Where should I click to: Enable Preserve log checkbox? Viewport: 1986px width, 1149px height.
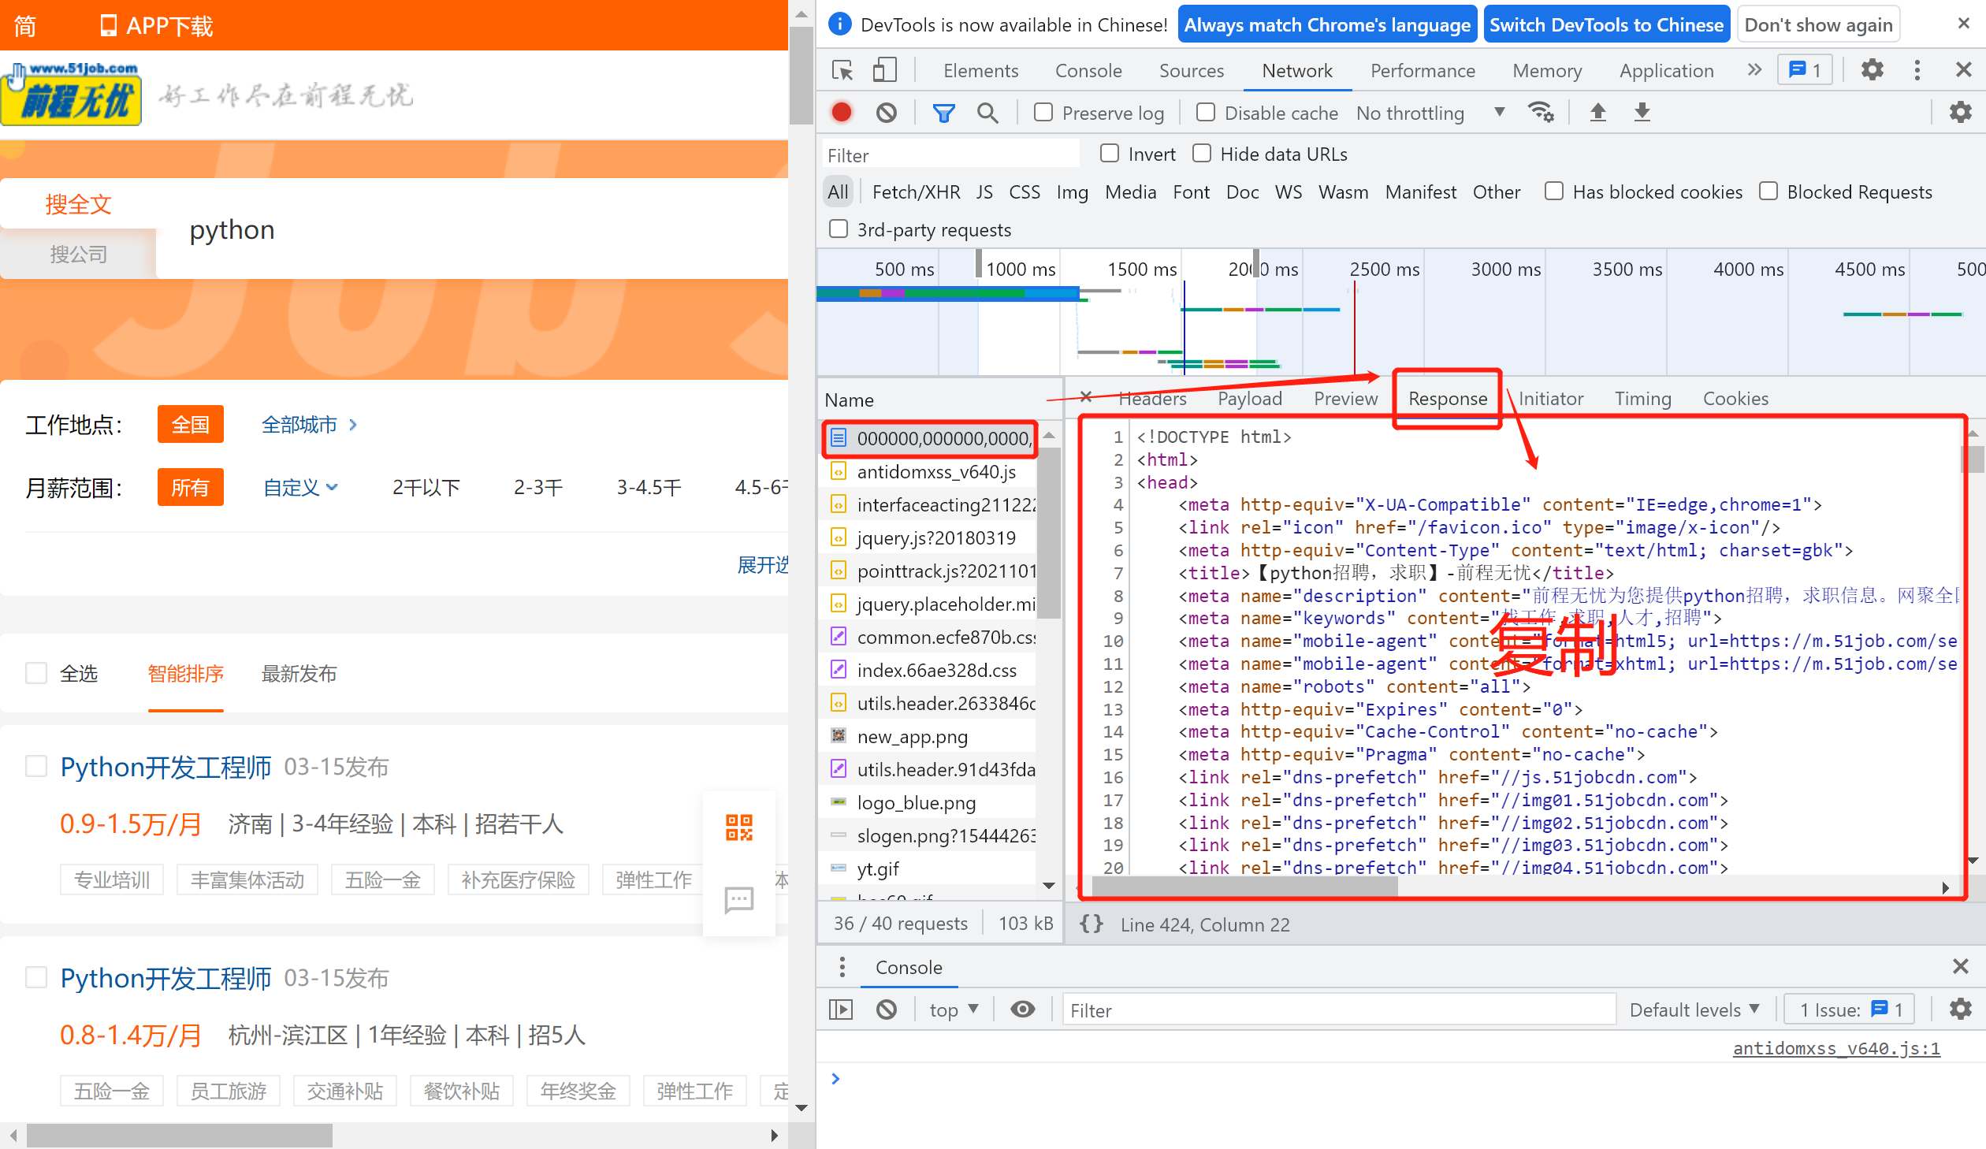click(x=1043, y=112)
